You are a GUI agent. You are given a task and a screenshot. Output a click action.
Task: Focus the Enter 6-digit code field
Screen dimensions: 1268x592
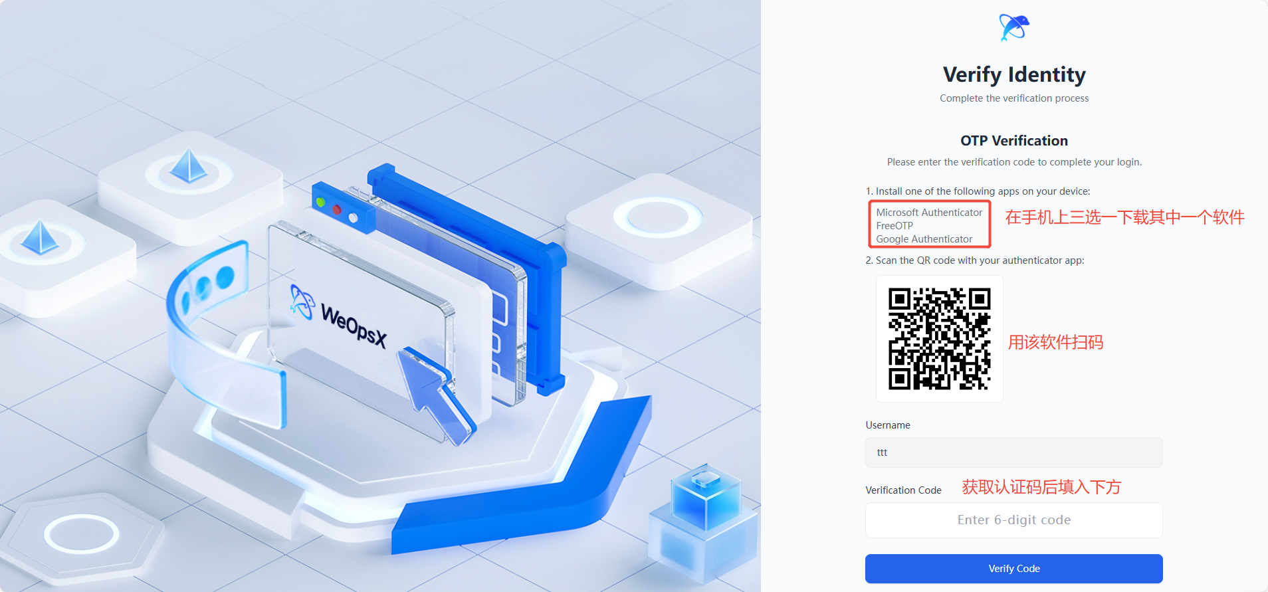tap(1014, 520)
